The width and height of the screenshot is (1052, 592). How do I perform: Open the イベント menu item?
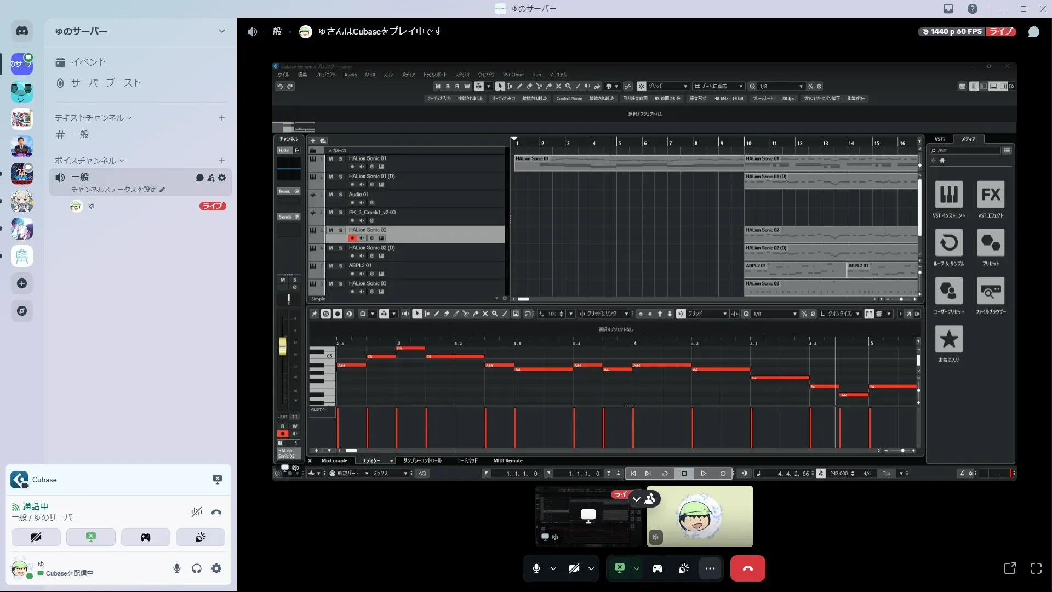point(88,62)
